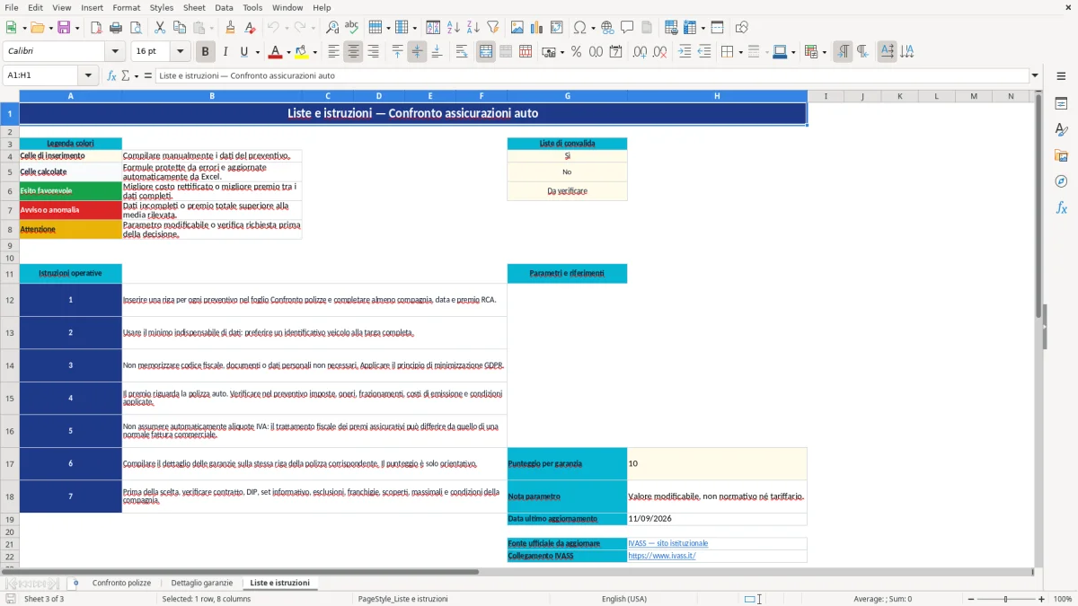Apply yellow background color swatch
Image resolution: width=1078 pixels, height=606 pixels.
click(x=302, y=52)
